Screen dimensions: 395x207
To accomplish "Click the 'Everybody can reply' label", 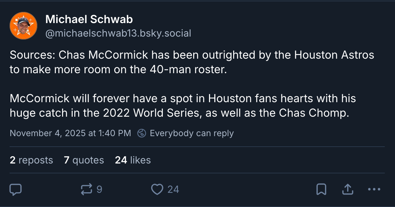I will pos(192,133).
